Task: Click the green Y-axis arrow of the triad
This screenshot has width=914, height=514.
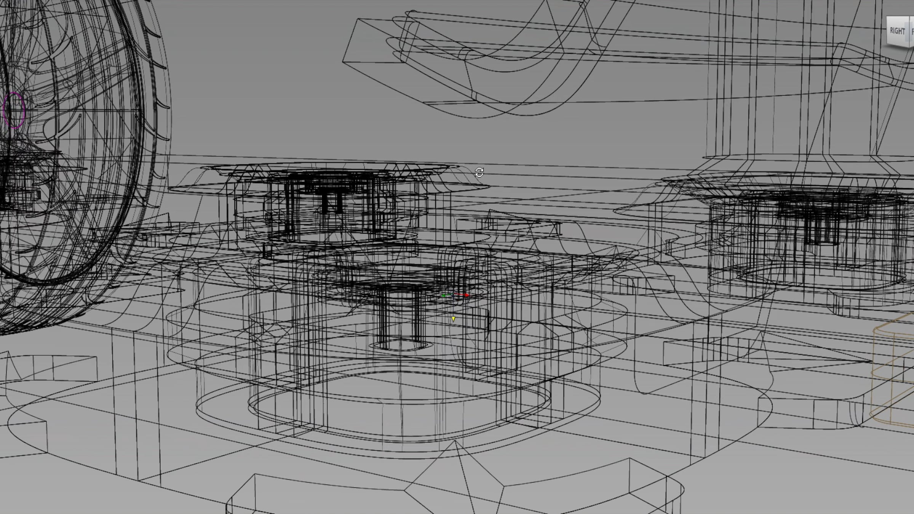Action: pyautogui.click(x=443, y=295)
